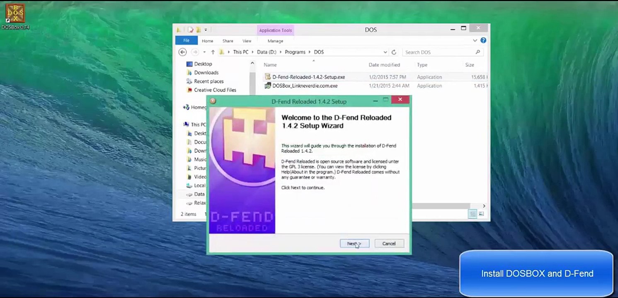Select the Application Tools contextual tab
Image resolution: width=618 pixels, height=298 pixels.
275,30
